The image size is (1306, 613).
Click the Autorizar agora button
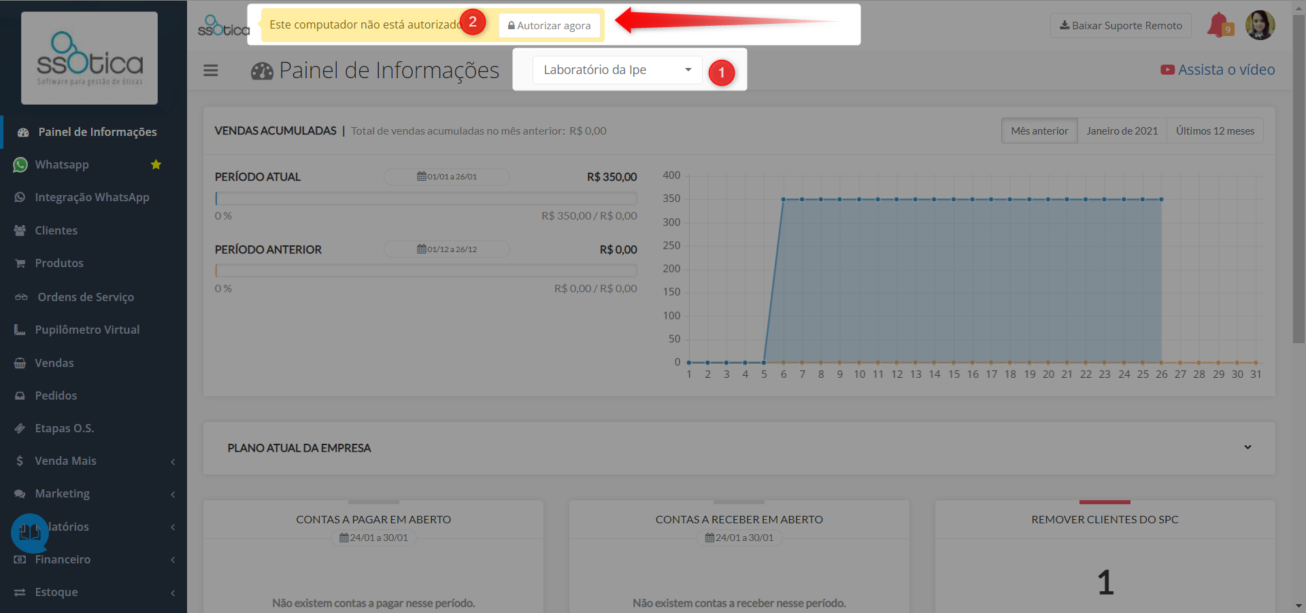pos(550,26)
